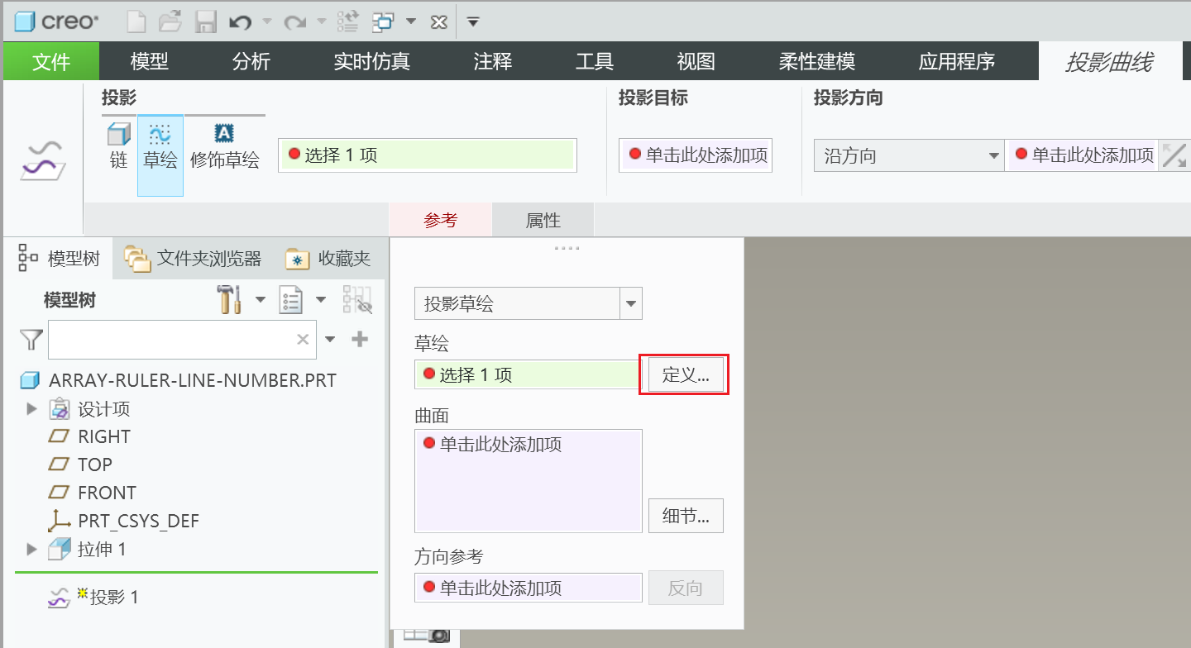Switch to the 柔性建模 ribbon tab
1191x648 pixels.
coord(817,61)
